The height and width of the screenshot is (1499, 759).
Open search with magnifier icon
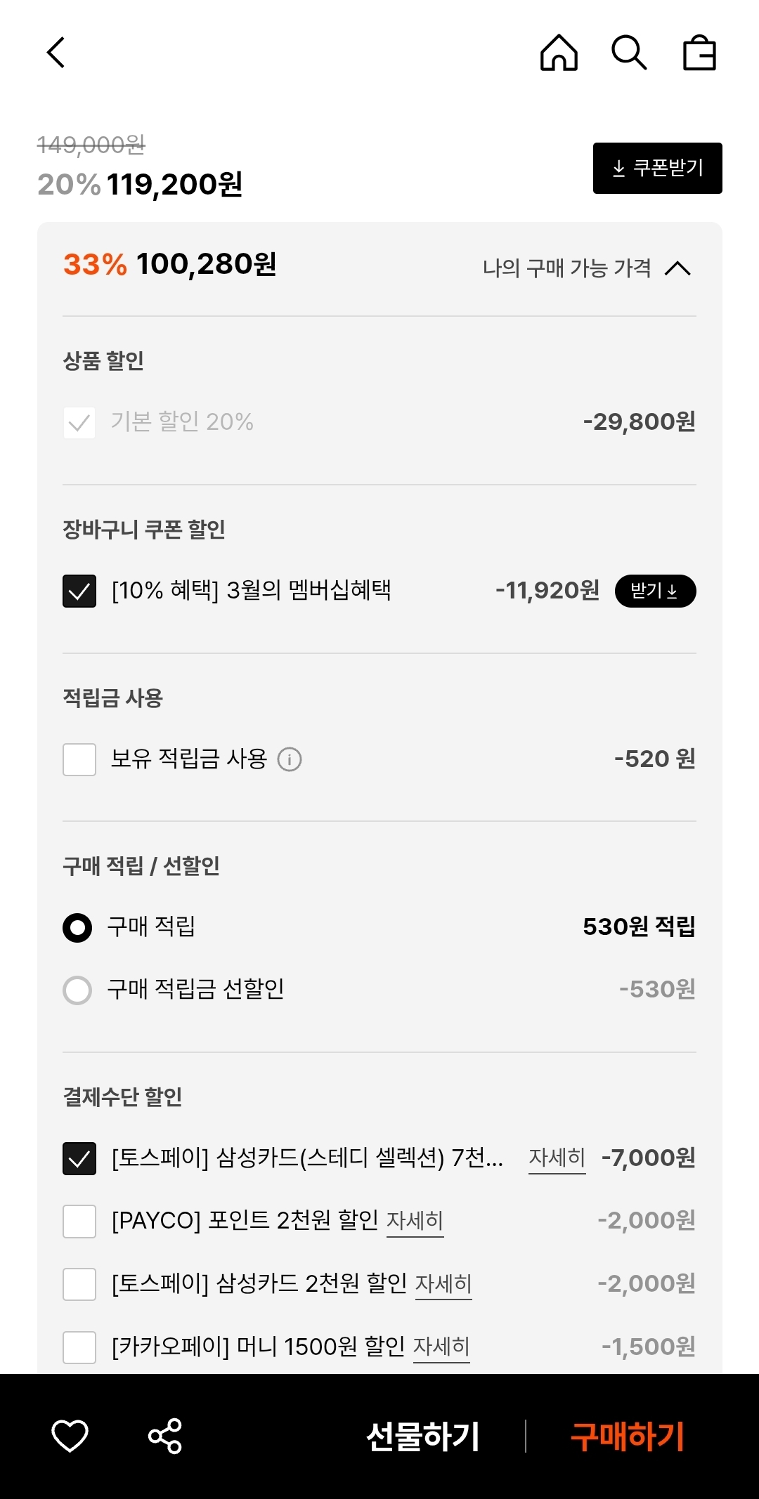coord(628,53)
